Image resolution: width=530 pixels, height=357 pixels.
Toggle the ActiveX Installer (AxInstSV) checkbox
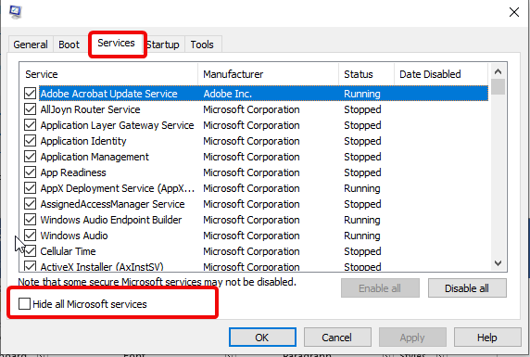point(30,266)
